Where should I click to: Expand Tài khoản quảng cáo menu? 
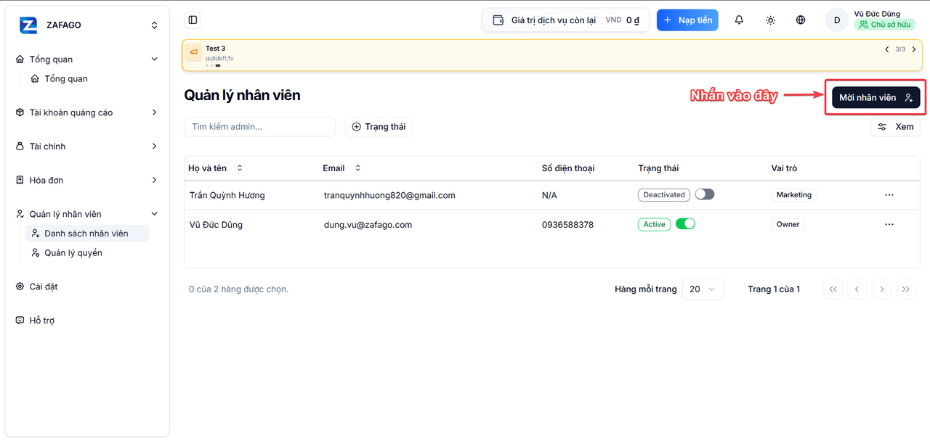click(x=86, y=112)
